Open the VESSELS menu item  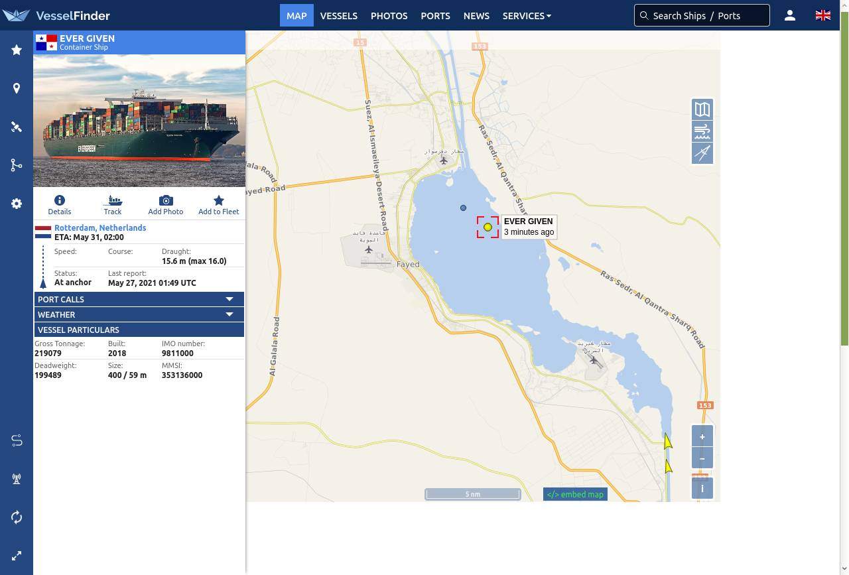[x=339, y=16]
